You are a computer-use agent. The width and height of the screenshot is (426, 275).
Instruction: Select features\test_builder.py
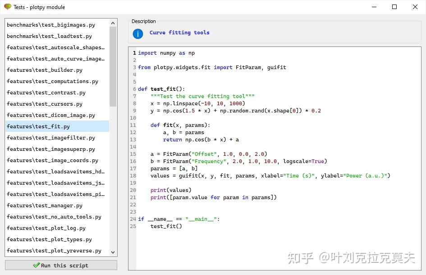pos(57,70)
